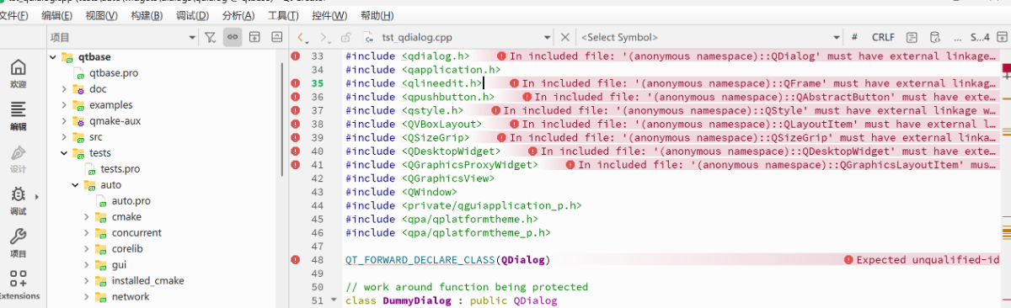Expand the gui folder
Viewport: 1011px width, 308px height.
point(87,265)
